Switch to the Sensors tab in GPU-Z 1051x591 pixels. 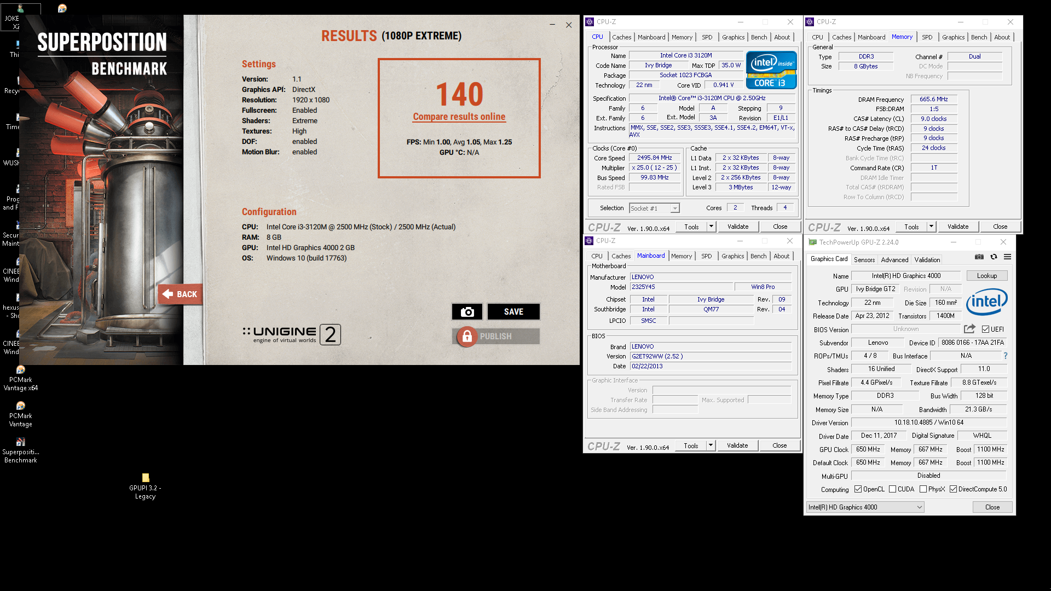(x=864, y=260)
